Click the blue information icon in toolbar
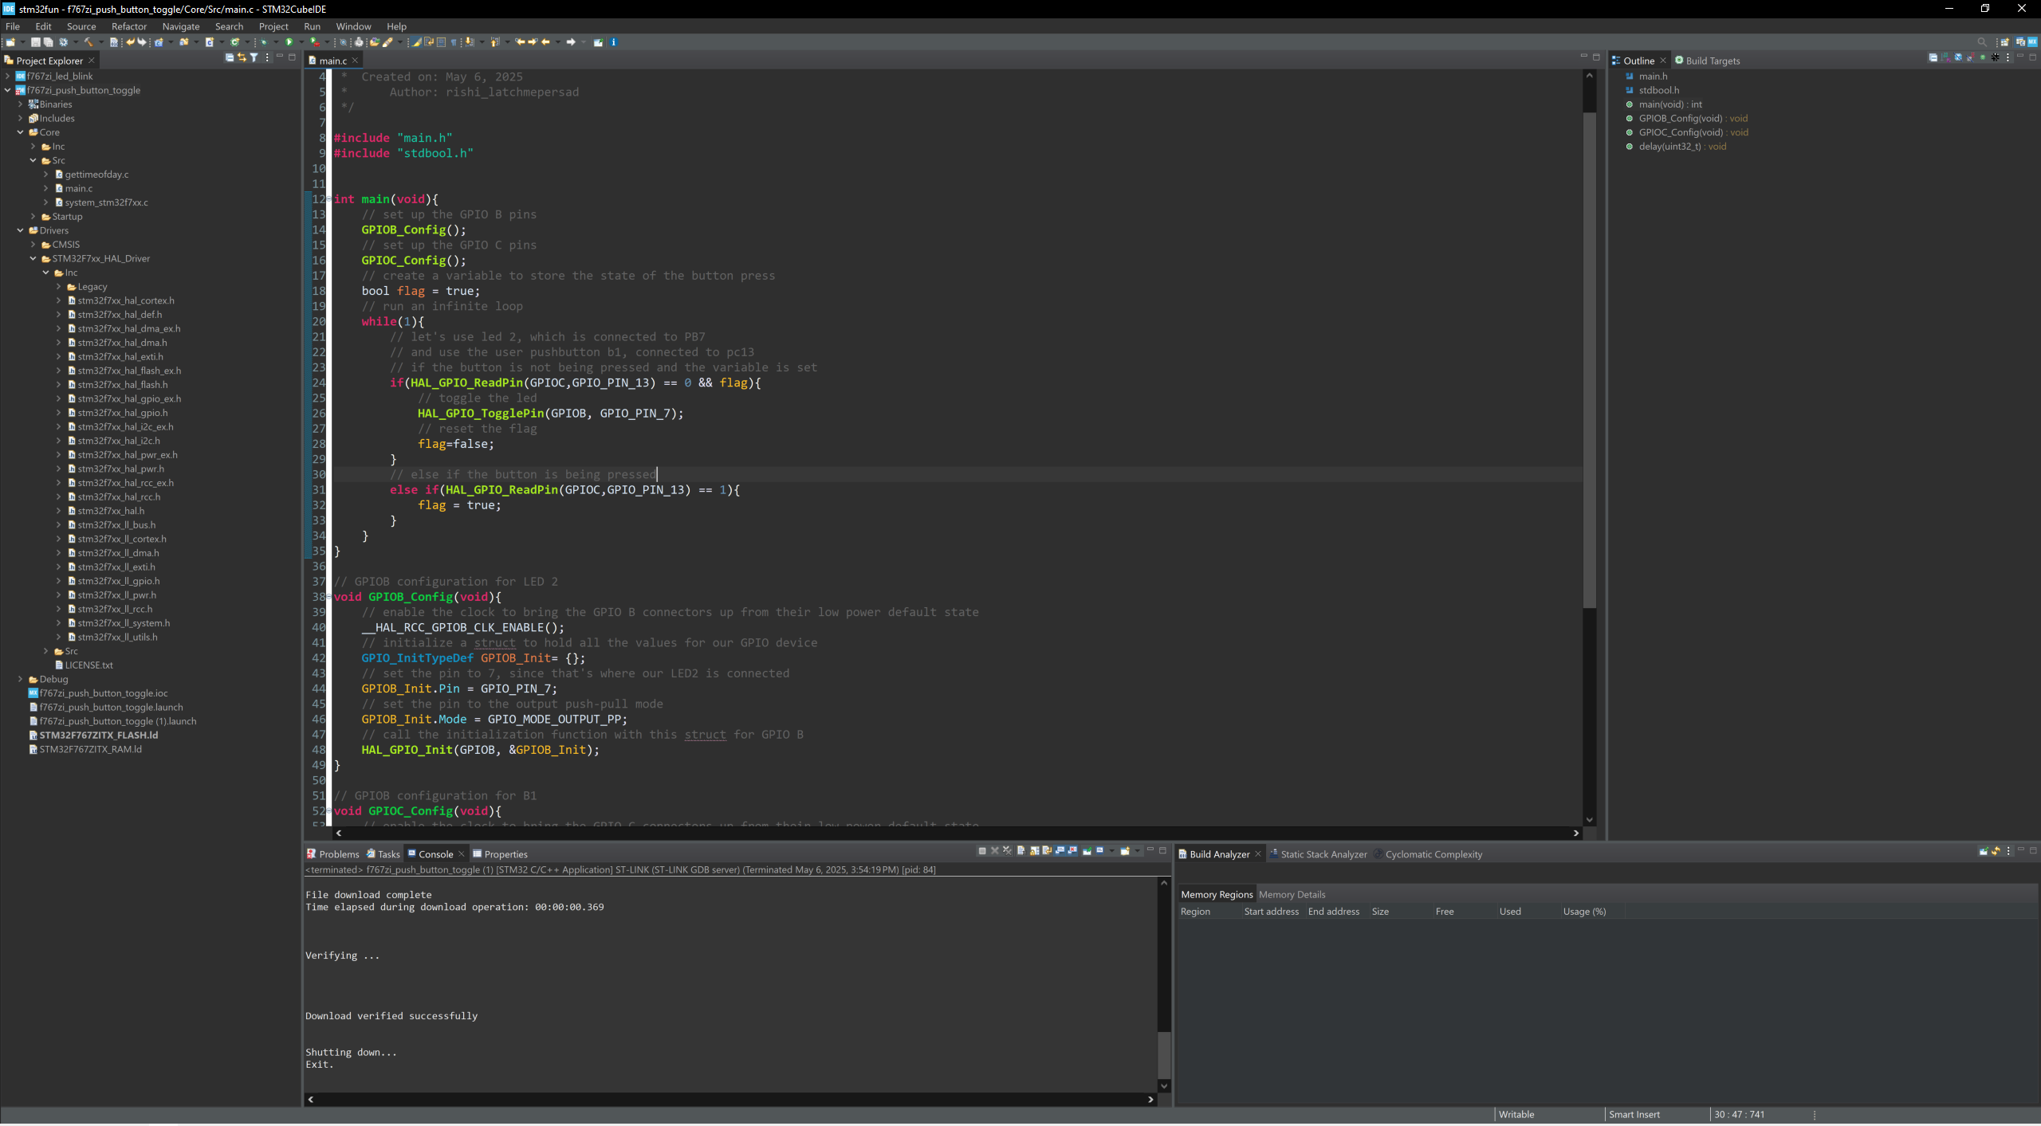Image resolution: width=2041 pixels, height=1126 pixels. (613, 42)
